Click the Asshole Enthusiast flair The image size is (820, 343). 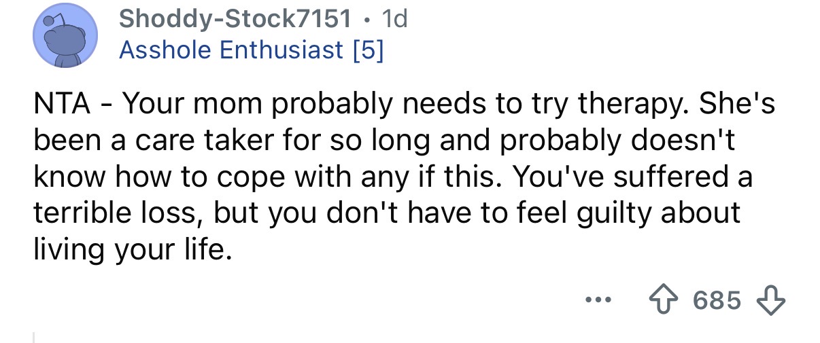coord(230,50)
